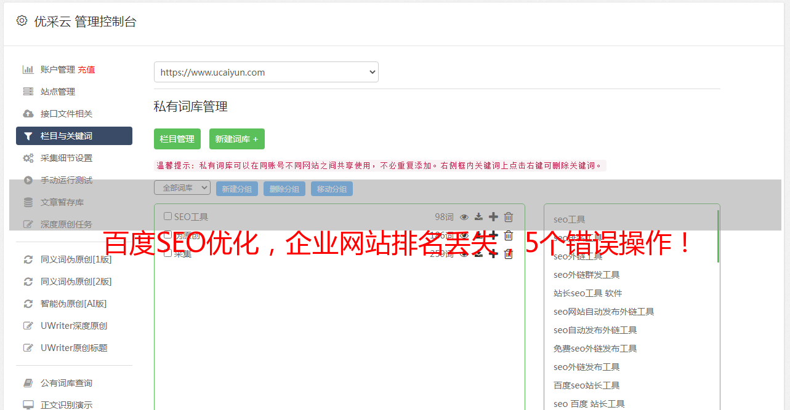Click the edit icon for UWriter原创标题
This screenshot has height=410, width=790.
[x=28, y=348]
